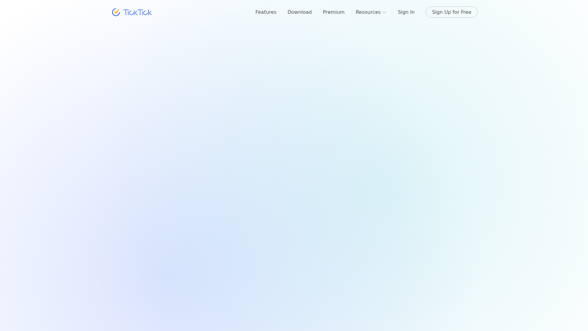The width and height of the screenshot is (588, 331).
Task: Click the empty page background area
Action: (x=294, y=184)
